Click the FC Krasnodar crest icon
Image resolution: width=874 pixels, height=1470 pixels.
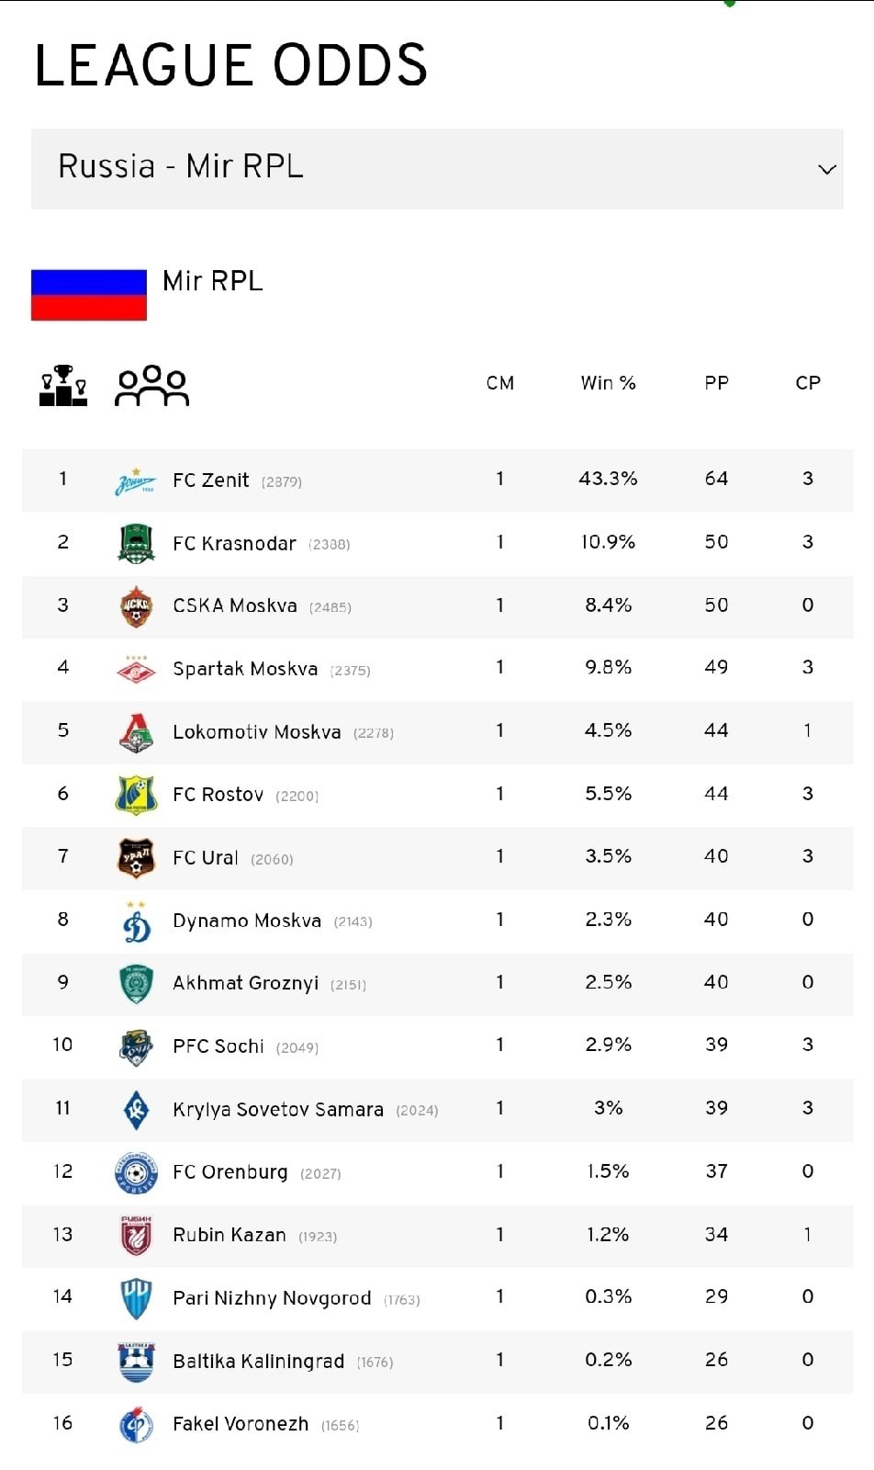(x=136, y=543)
